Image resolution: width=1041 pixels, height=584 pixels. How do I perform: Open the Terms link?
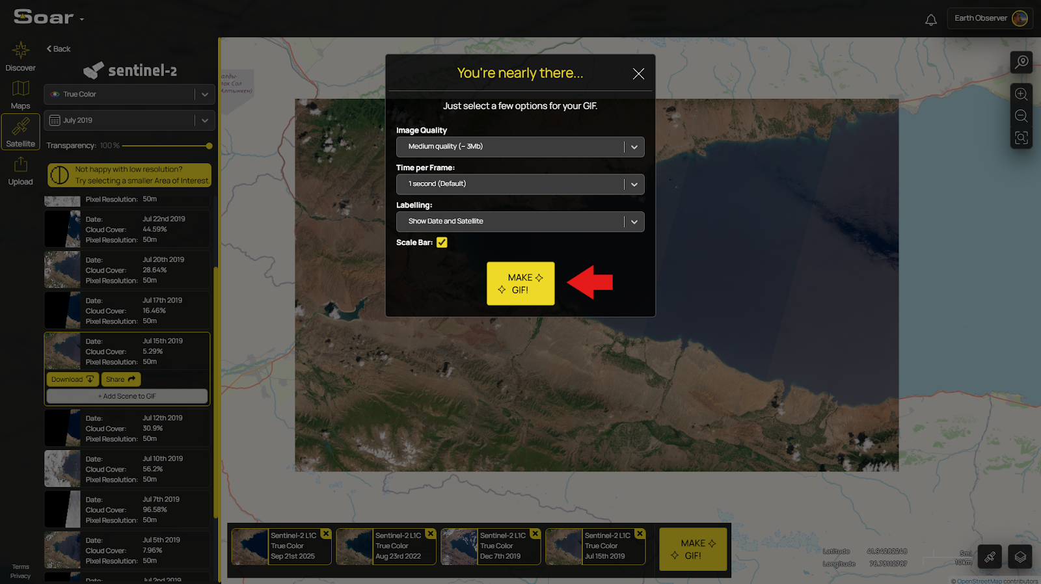20,567
